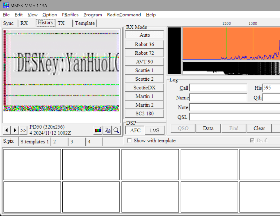This screenshot has width=280, height=216.
Task: Toggle the LMS DSP filter
Action: (154, 130)
